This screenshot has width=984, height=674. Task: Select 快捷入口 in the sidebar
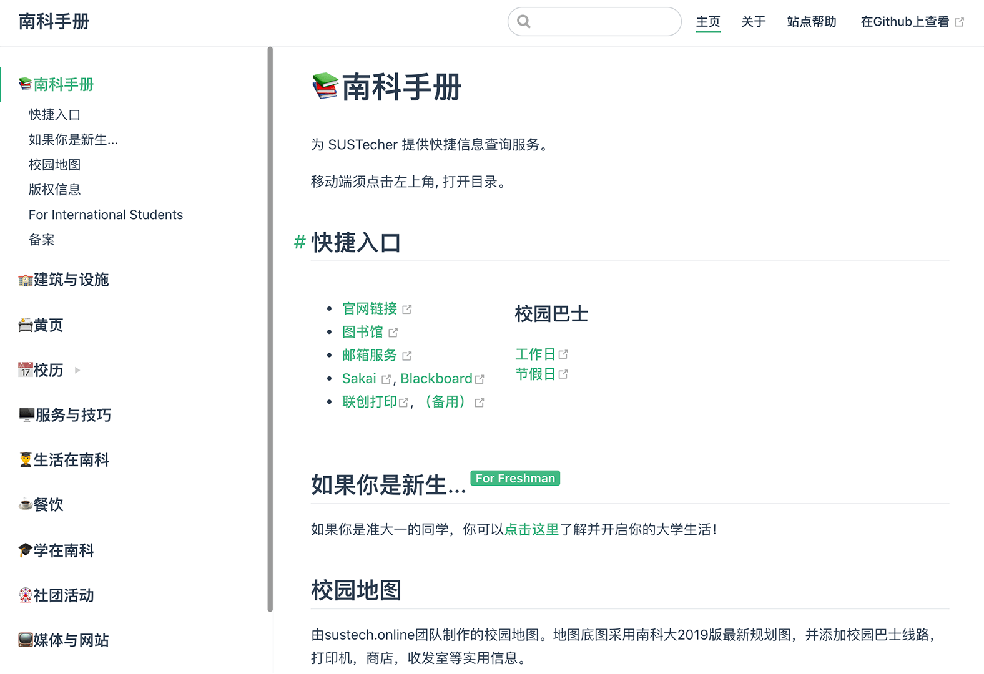point(55,115)
